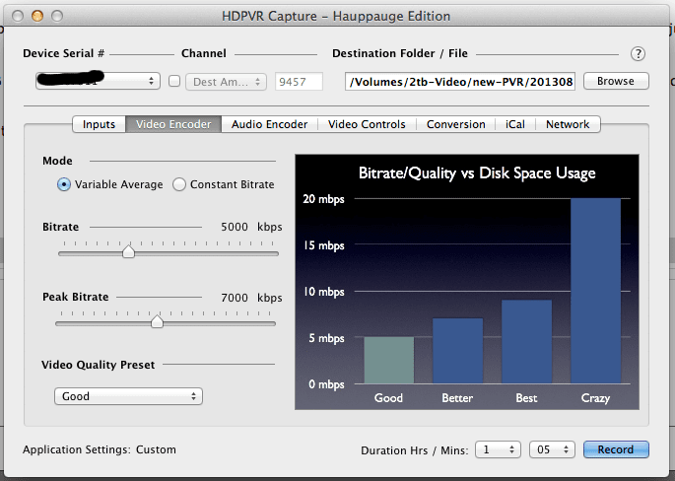The height and width of the screenshot is (481, 675).
Task: Open the Dest Am... channel dropdown
Action: 226,82
